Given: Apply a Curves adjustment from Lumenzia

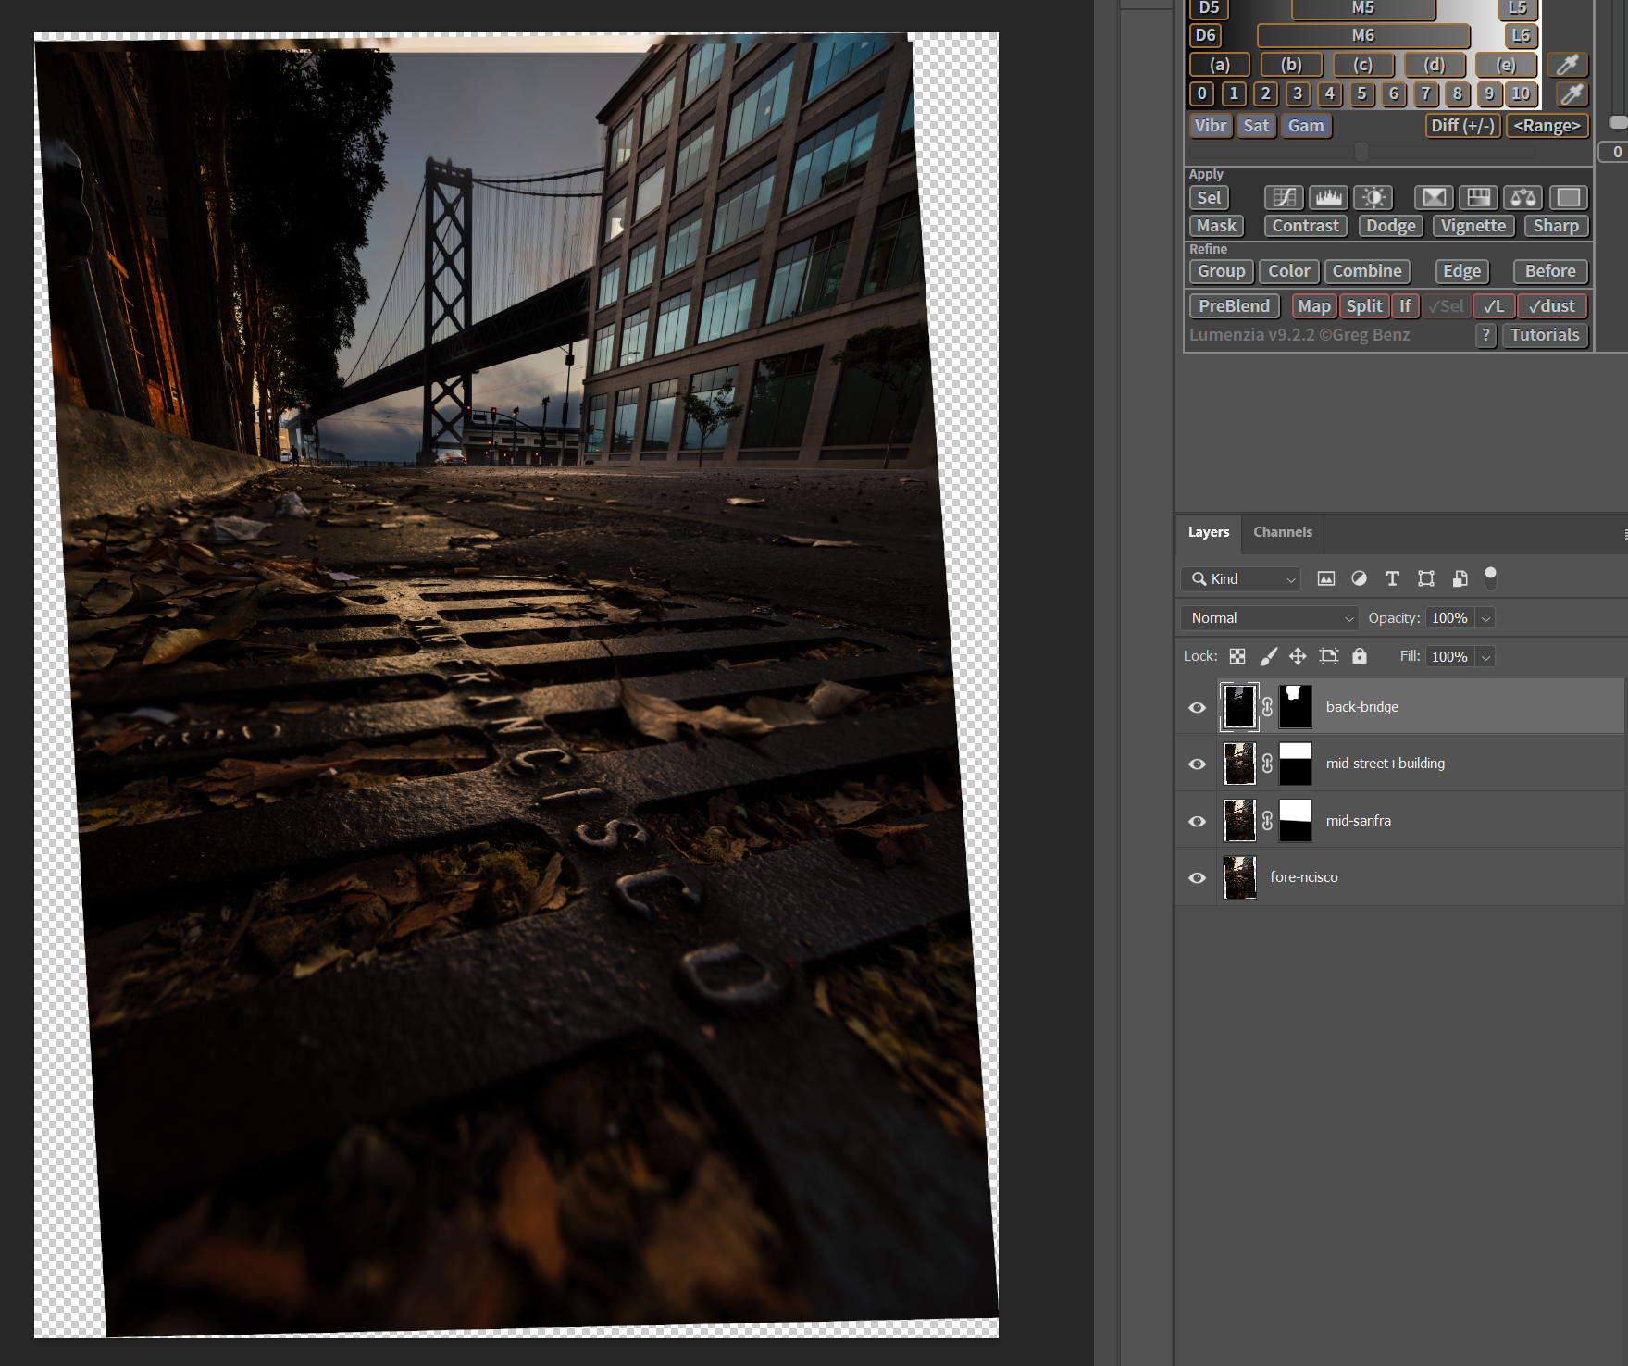Looking at the screenshot, I should (1284, 197).
